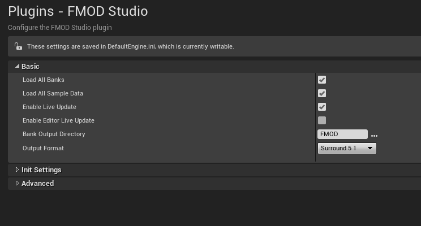Collapse the Basic section triangle
Viewport: 421px width, 226px height.
[17, 66]
